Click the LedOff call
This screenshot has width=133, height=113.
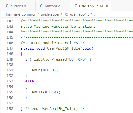pos(36,92)
